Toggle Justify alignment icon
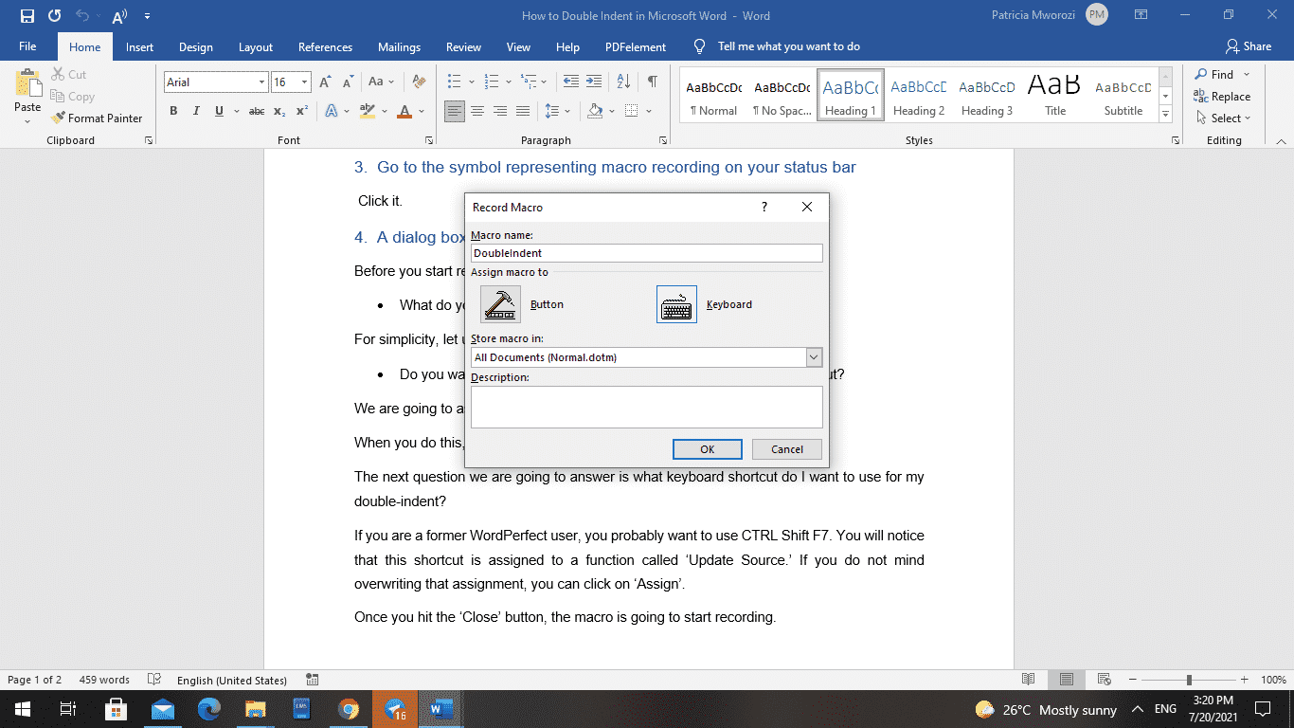 523,111
